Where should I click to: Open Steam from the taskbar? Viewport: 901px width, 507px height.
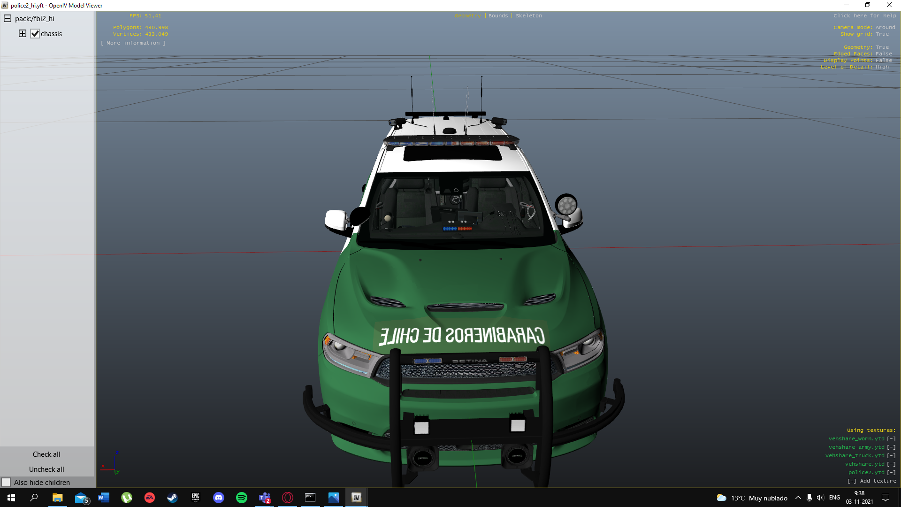pos(173,498)
